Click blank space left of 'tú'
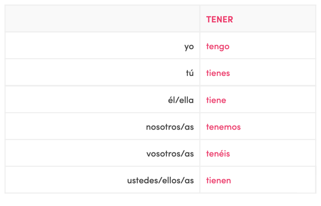This screenshot has height=206, width=321. click(89, 73)
